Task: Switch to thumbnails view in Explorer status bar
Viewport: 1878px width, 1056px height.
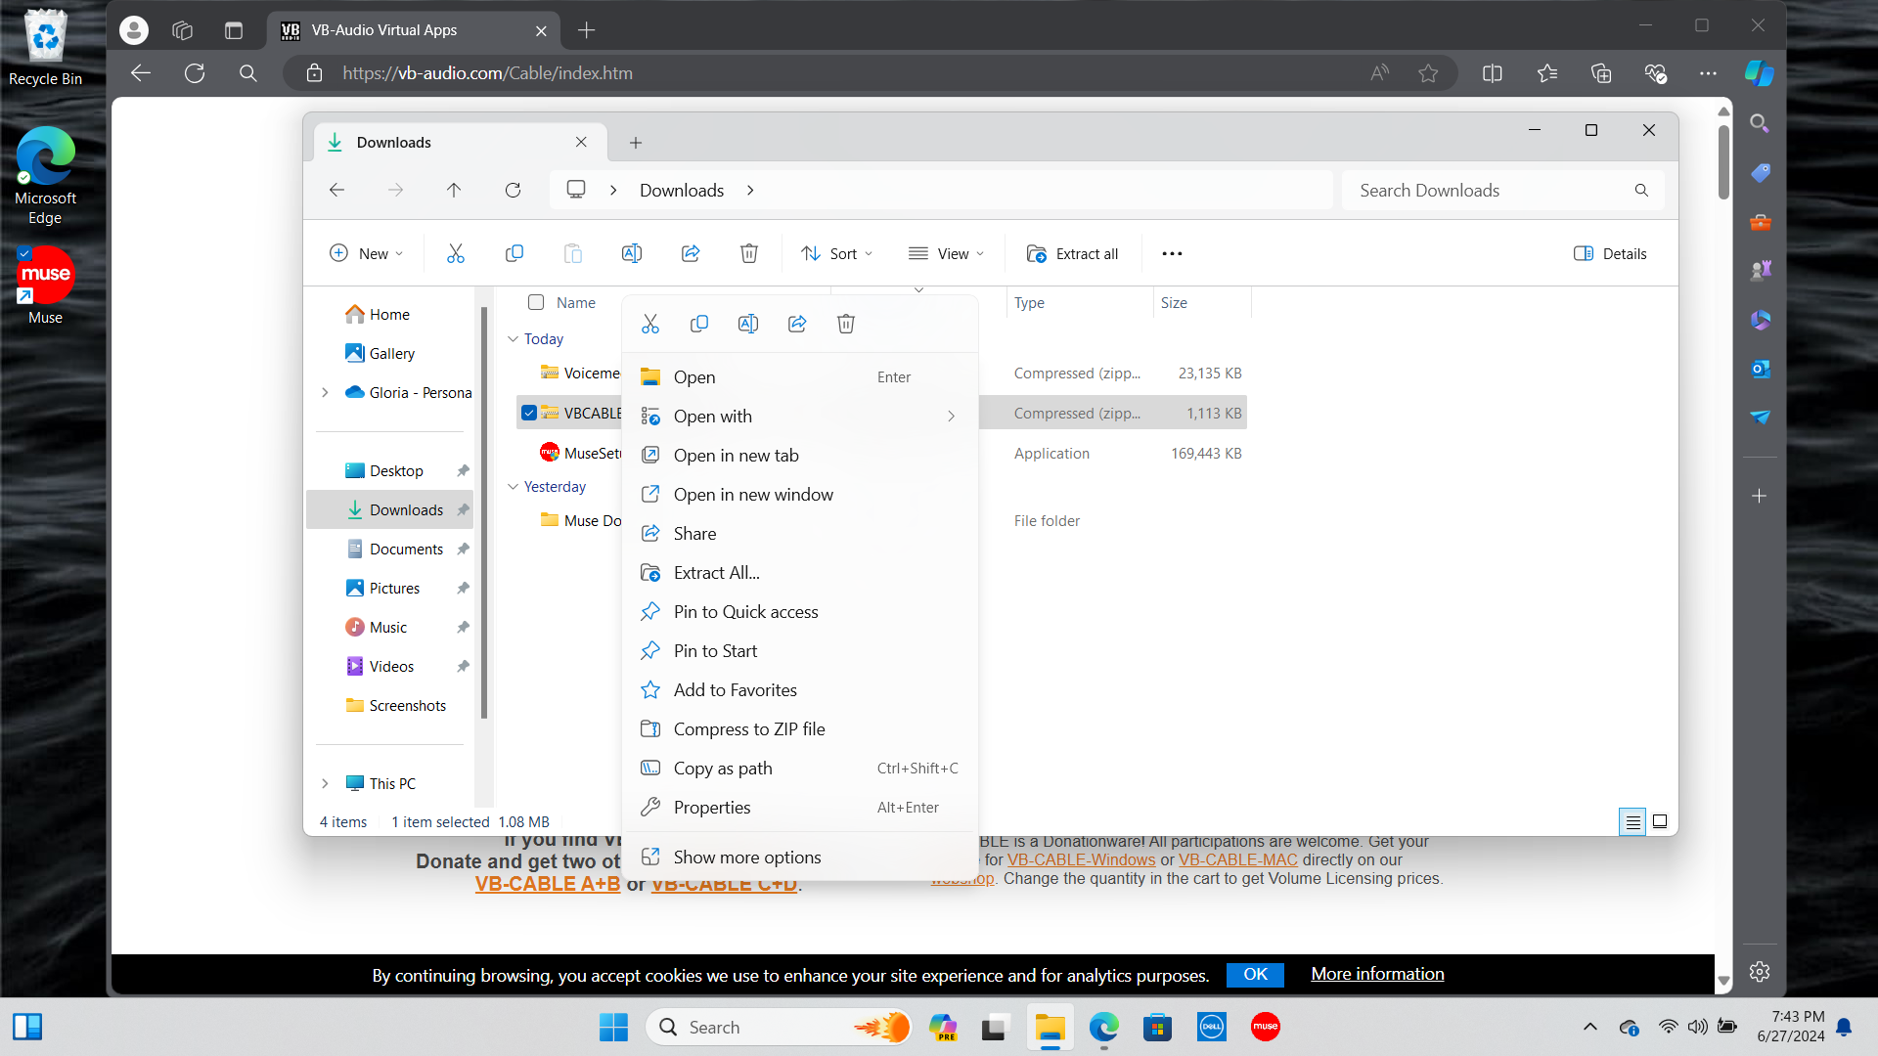Action: click(1660, 822)
